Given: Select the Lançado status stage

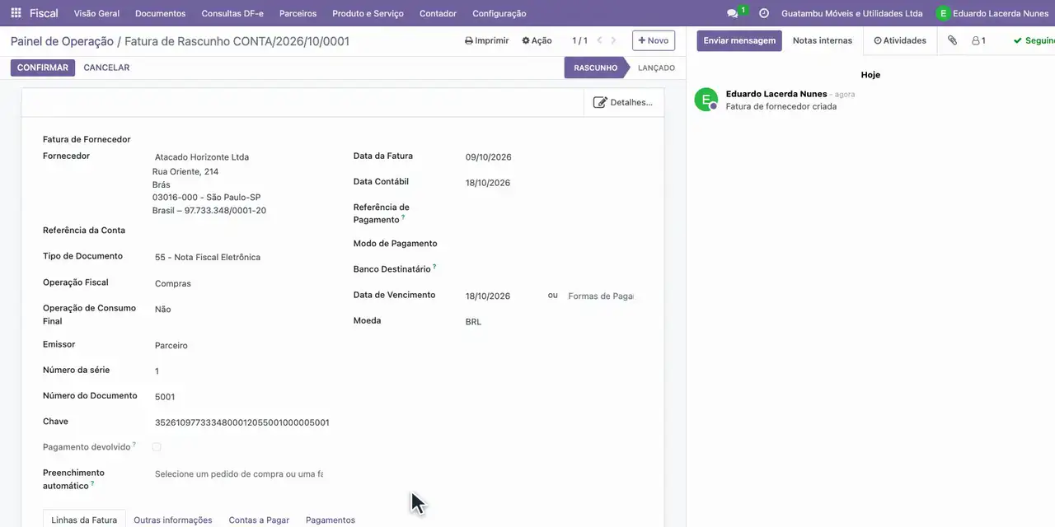Looking at the screenshot, I should point(656,68).
